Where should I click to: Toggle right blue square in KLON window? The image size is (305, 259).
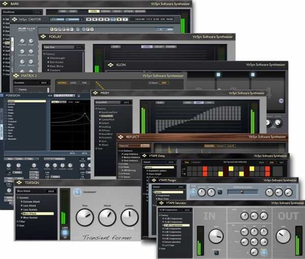click(253, 74)
